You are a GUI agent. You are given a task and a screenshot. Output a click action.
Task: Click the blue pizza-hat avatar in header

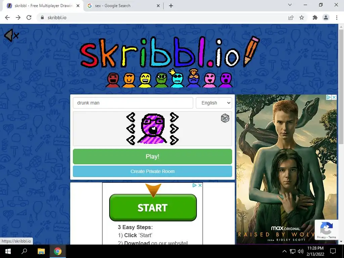(193, 79)
